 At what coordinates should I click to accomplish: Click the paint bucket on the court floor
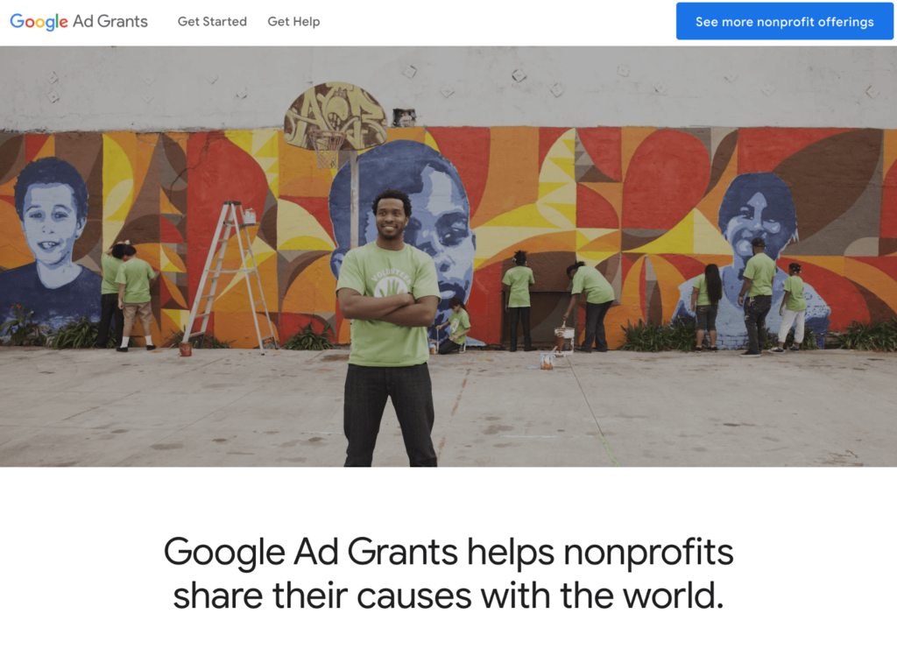coord(547,360)
